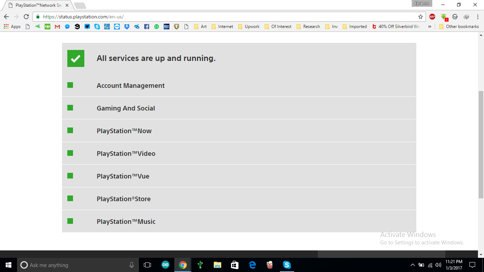The width and height of the screenshot is (484, 272).
Task: Reload the PlayStation status page
Action: tap(26, 17)
